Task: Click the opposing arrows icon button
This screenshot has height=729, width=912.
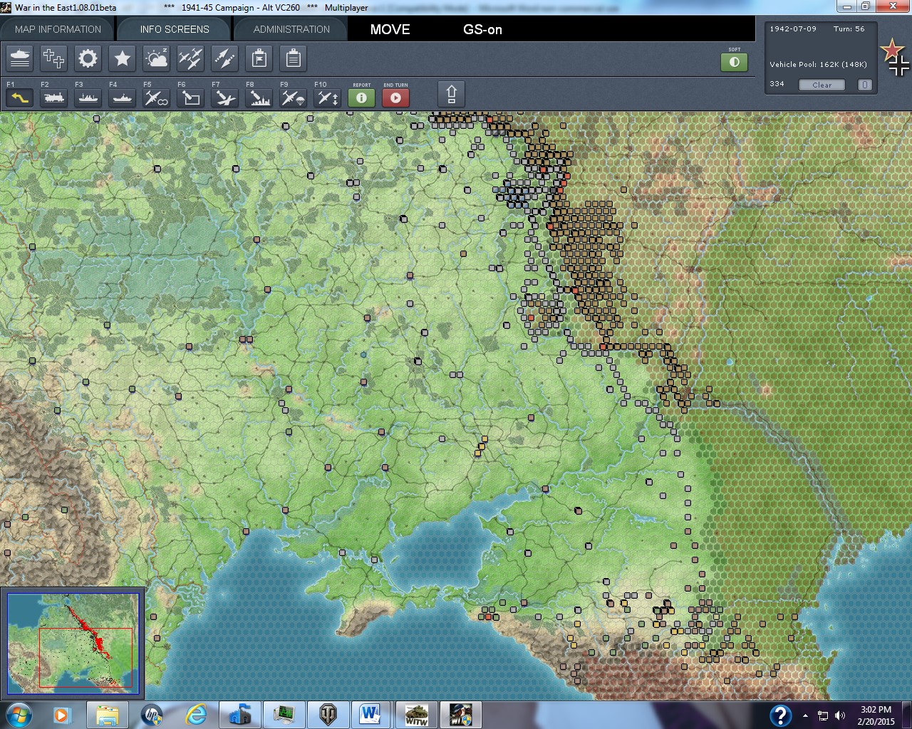Action: [225, 58]
